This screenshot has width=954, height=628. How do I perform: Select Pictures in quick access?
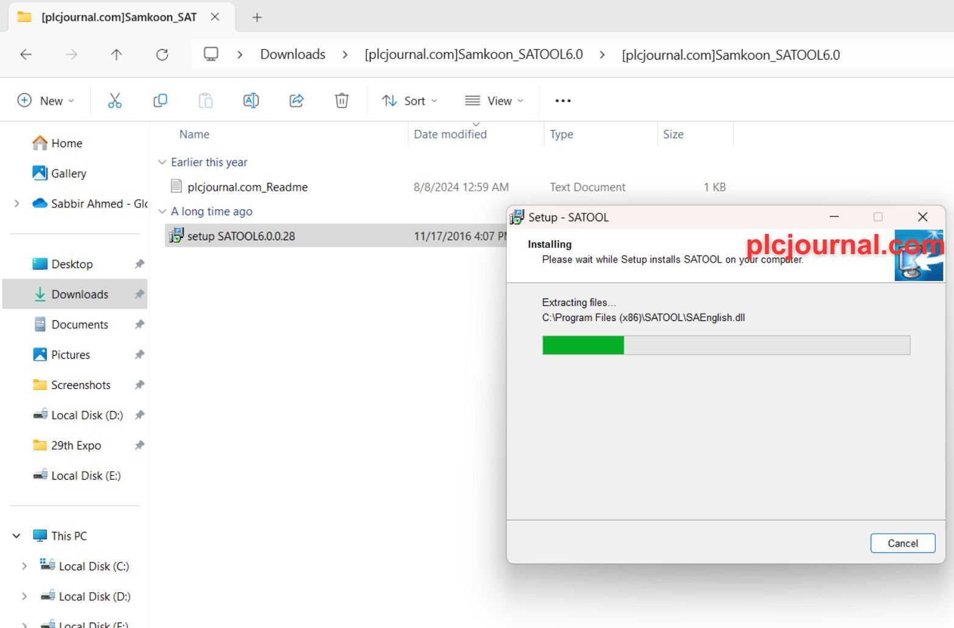pyautogui.click(x=71, y=354)
